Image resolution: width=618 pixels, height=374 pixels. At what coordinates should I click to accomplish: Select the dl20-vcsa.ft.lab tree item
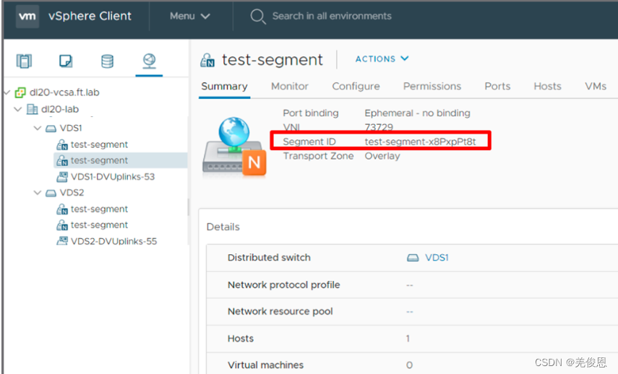(64, 92)
